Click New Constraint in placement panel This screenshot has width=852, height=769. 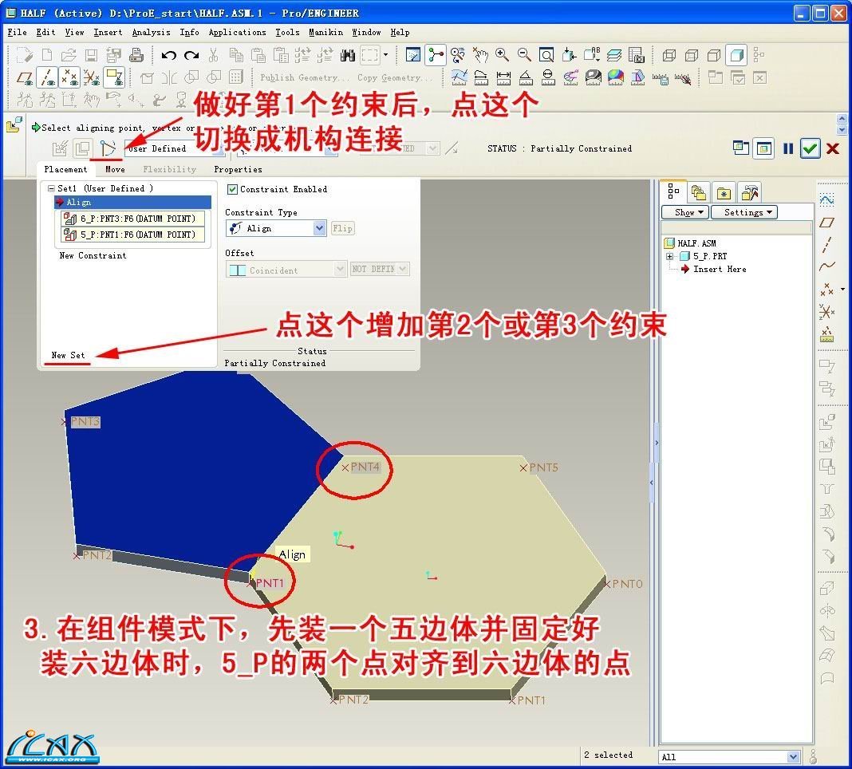[x=93, y=255]
